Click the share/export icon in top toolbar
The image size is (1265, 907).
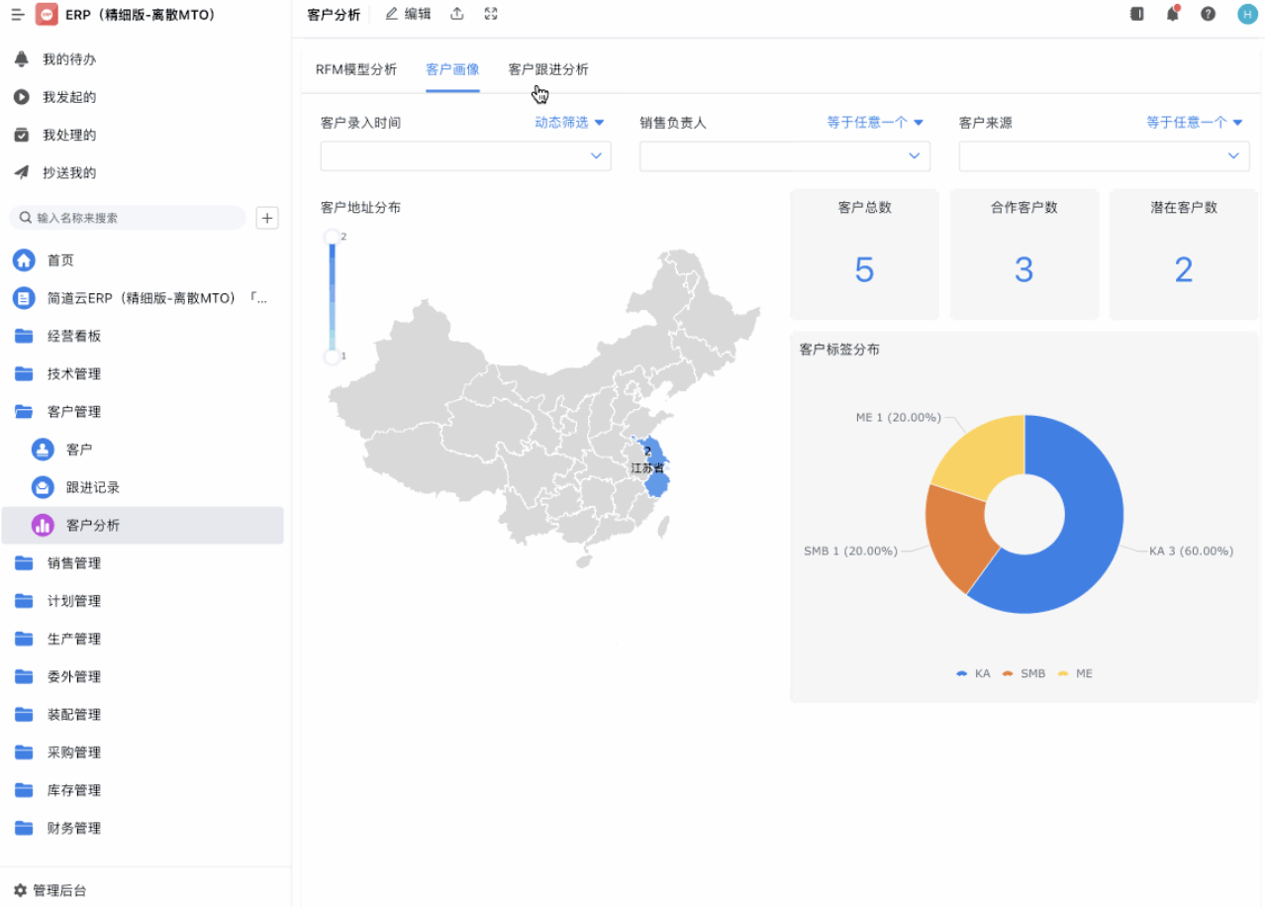click(456, 14)
